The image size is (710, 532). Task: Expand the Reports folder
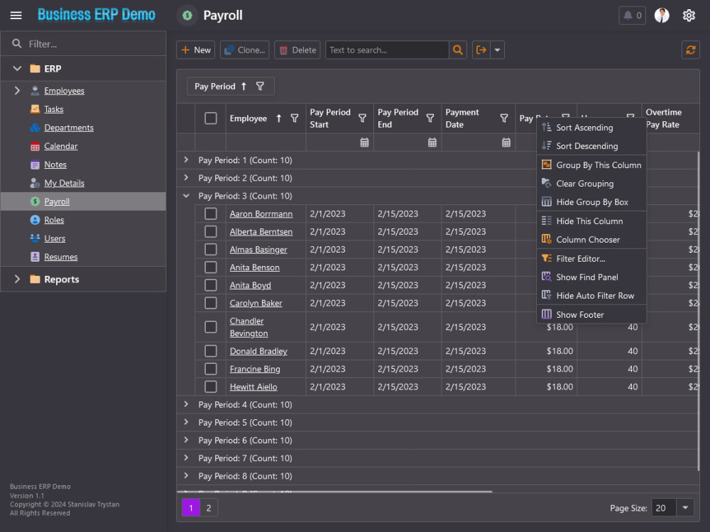point(17,279)
